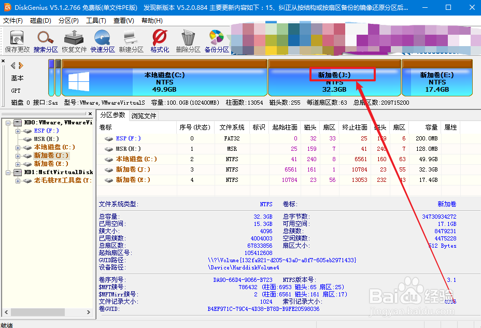Go to previous disk with left arrow
Image resolution: width=481 pixels, height=328 pixels.
13,65
